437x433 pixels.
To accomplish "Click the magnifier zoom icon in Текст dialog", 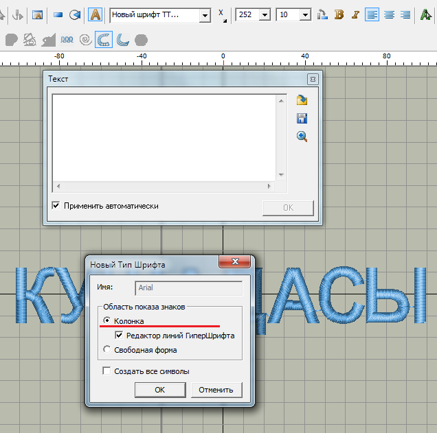I will pyautogui.click(x=302, y=136).
